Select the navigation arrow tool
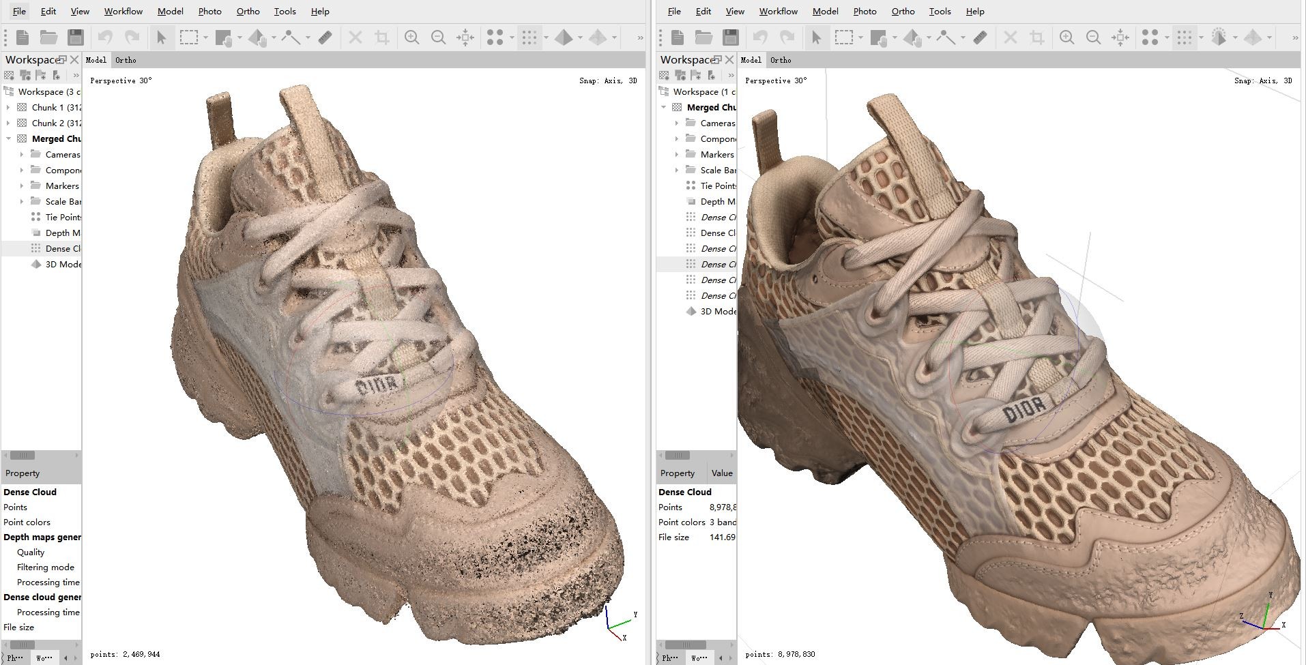Image resolution: width=1306 pixels, height=665 pixels. tap(162, 38)
